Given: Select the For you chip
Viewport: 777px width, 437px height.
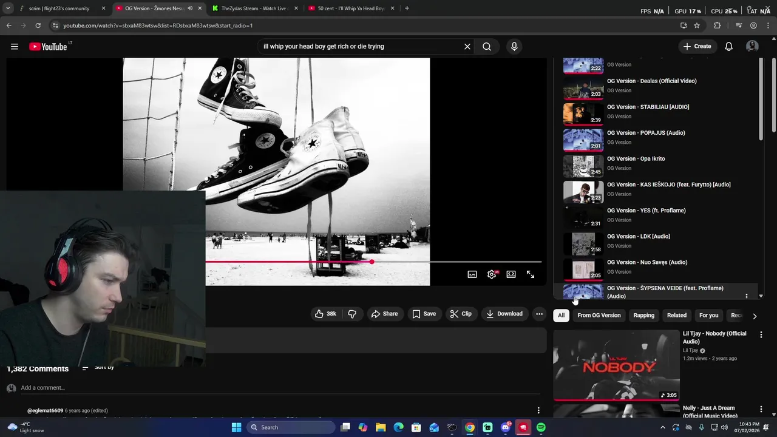Looking at the screenshot, I should pos(708,316).
